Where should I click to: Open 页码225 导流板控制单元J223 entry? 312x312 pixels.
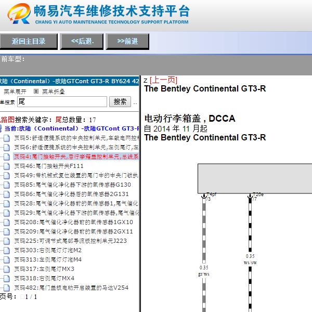70,241
